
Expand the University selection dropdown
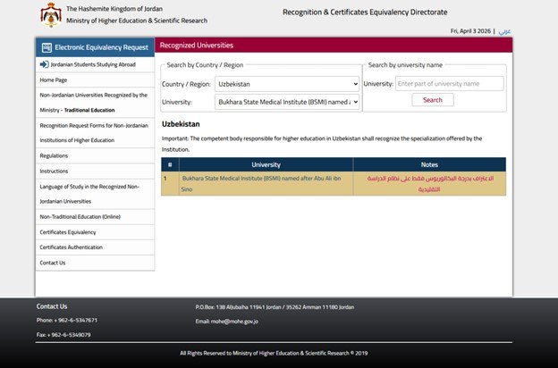pos(286,102)
